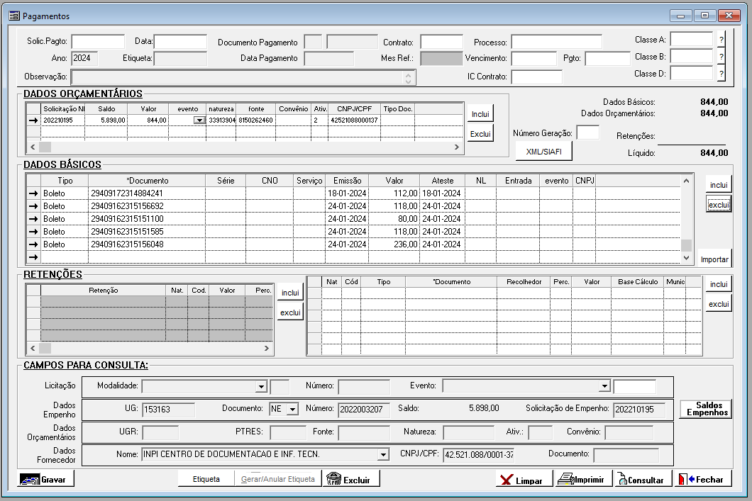Click the XML/SIAFI button
This screenshot has height=501, width=752.
(x=543, y=151)
